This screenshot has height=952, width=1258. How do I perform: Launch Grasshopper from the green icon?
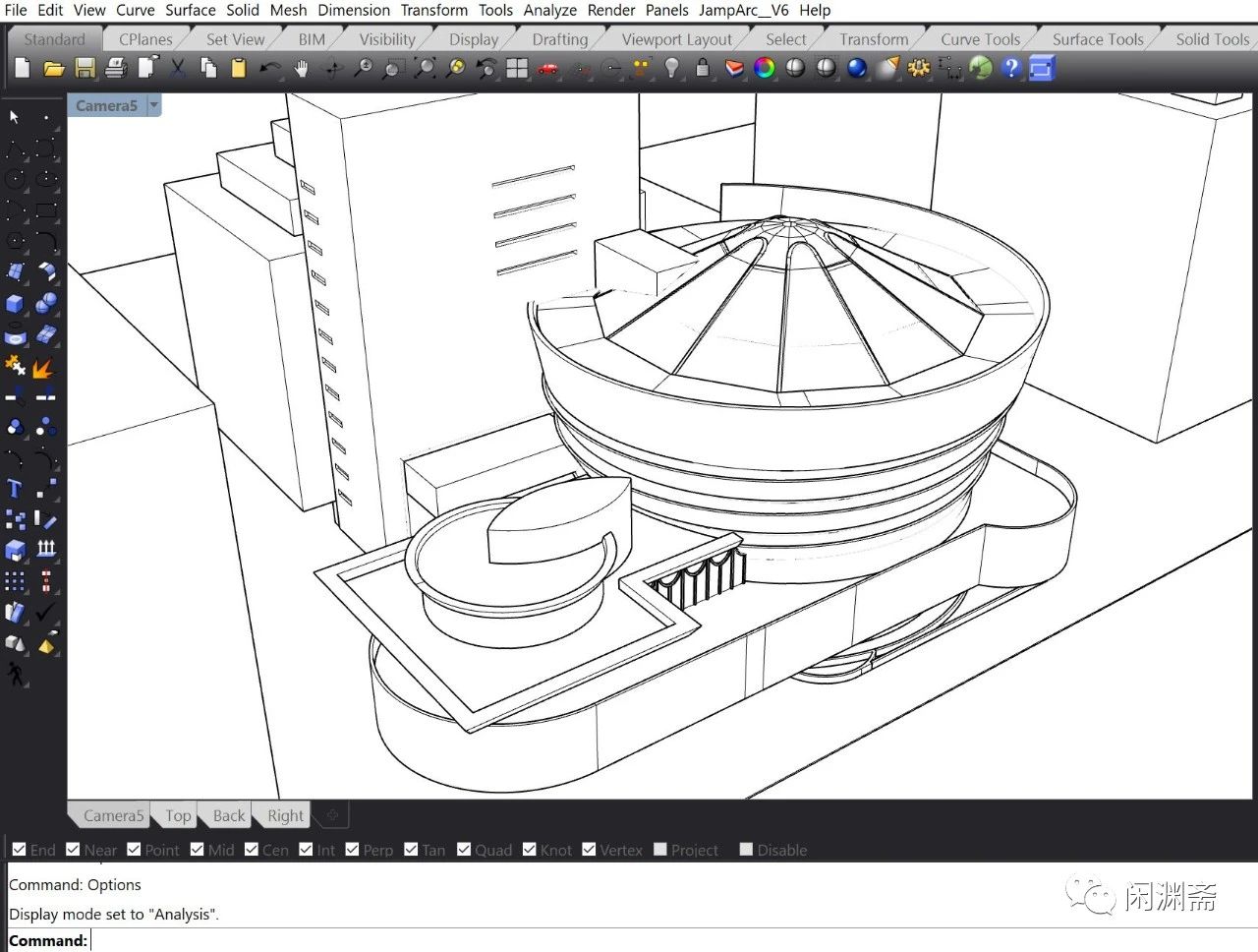981,68
